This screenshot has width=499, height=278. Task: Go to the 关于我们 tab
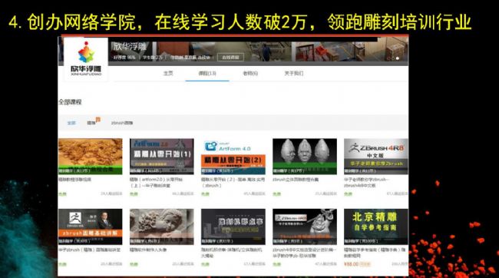coord(294,73)
